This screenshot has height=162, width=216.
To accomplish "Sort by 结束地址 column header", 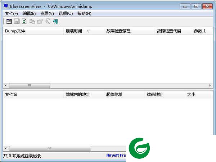I will 165,94.
